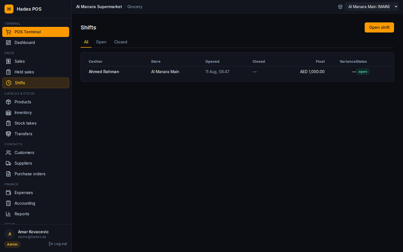Click the Amar Kovacevic user name
The image size is (403, 252).
33,232
